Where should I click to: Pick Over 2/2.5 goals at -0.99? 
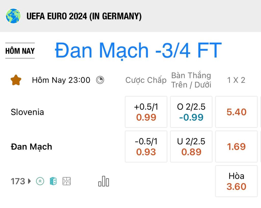191,112
